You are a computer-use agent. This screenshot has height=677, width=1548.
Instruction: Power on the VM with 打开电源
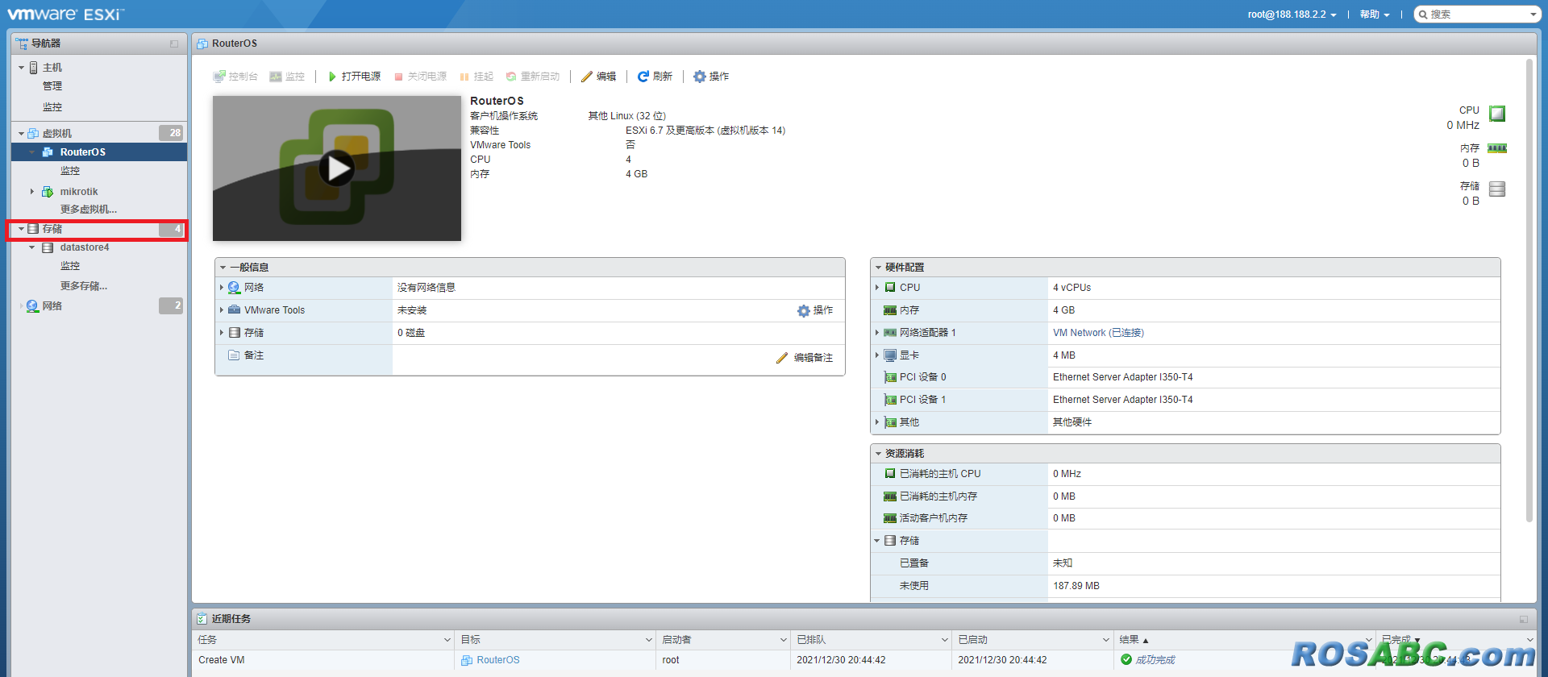pos(354,77)
